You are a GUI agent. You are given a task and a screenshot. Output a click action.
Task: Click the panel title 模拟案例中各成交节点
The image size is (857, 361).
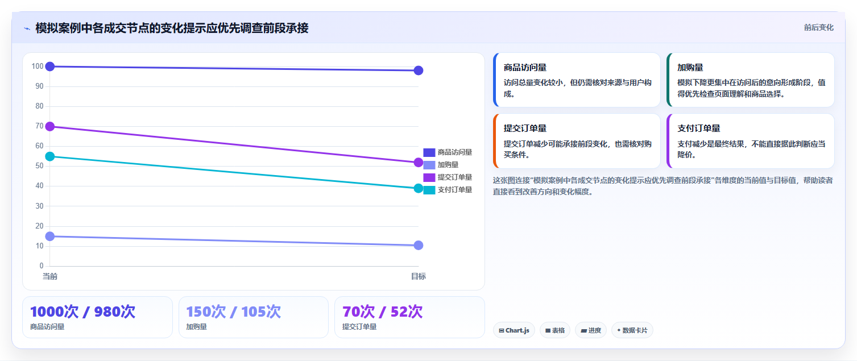tap(172, 28)
